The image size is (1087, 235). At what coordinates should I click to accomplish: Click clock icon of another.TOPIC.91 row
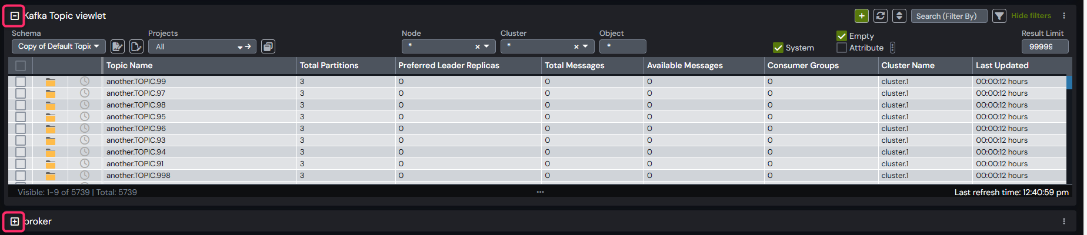(85, 163)
